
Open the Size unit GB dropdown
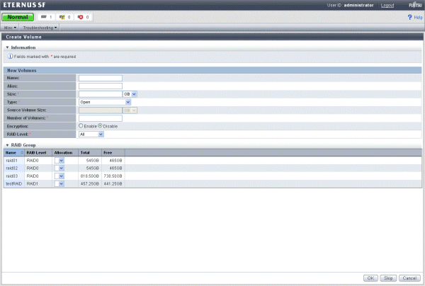coord(130,94)
